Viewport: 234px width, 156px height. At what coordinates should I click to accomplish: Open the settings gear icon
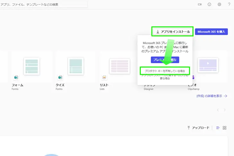point(219,4)
